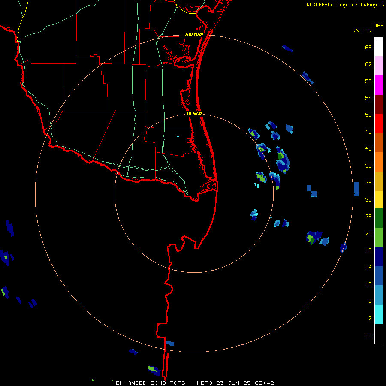This screenshot has width=386, height=386.
Task: Select the bright red legend color band
Action: 379,124
